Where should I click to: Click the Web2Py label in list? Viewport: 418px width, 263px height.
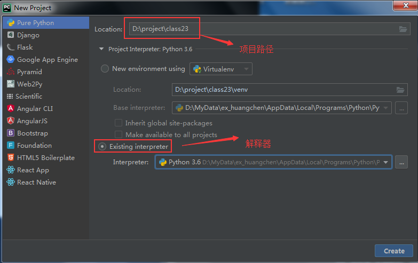pos(29,84)
